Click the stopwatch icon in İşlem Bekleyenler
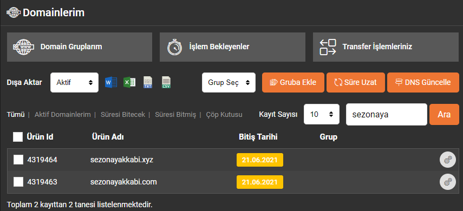Viewport: 463px width, 211px height. (x=174, y=47)
